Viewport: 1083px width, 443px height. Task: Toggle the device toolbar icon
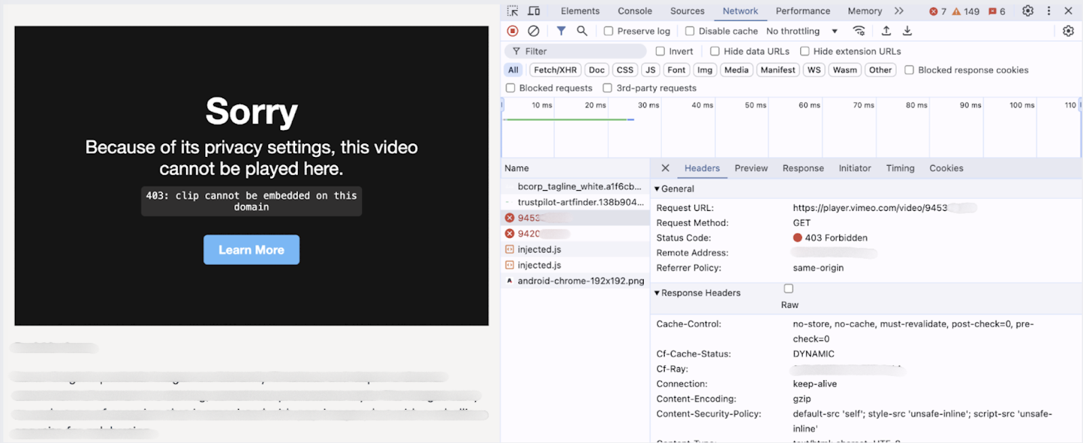[x=534, y=11]
